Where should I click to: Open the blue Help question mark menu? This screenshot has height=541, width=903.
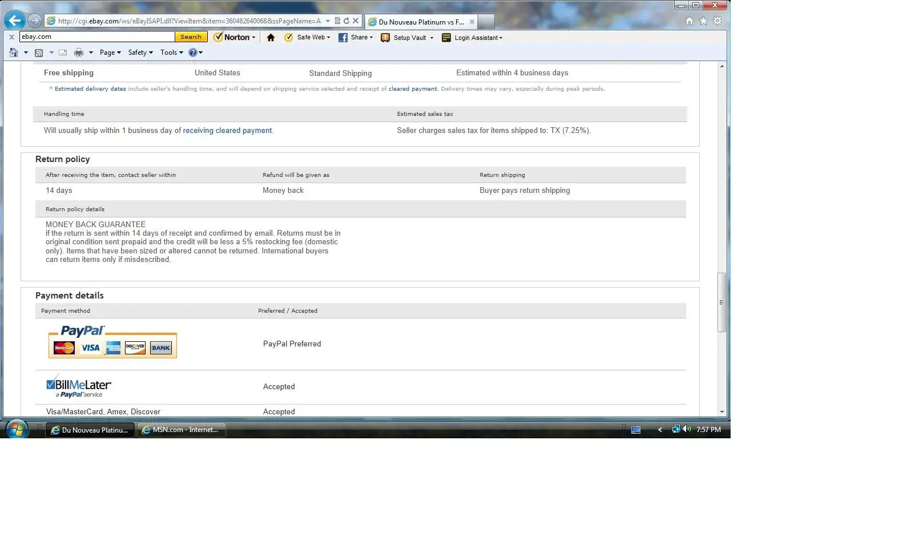(195, 53)
